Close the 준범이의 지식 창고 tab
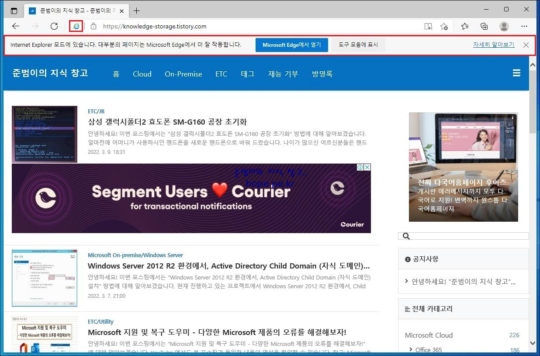The width and height of the screenshot is (540, 356). pyautogui.click(x=121, y=10)
